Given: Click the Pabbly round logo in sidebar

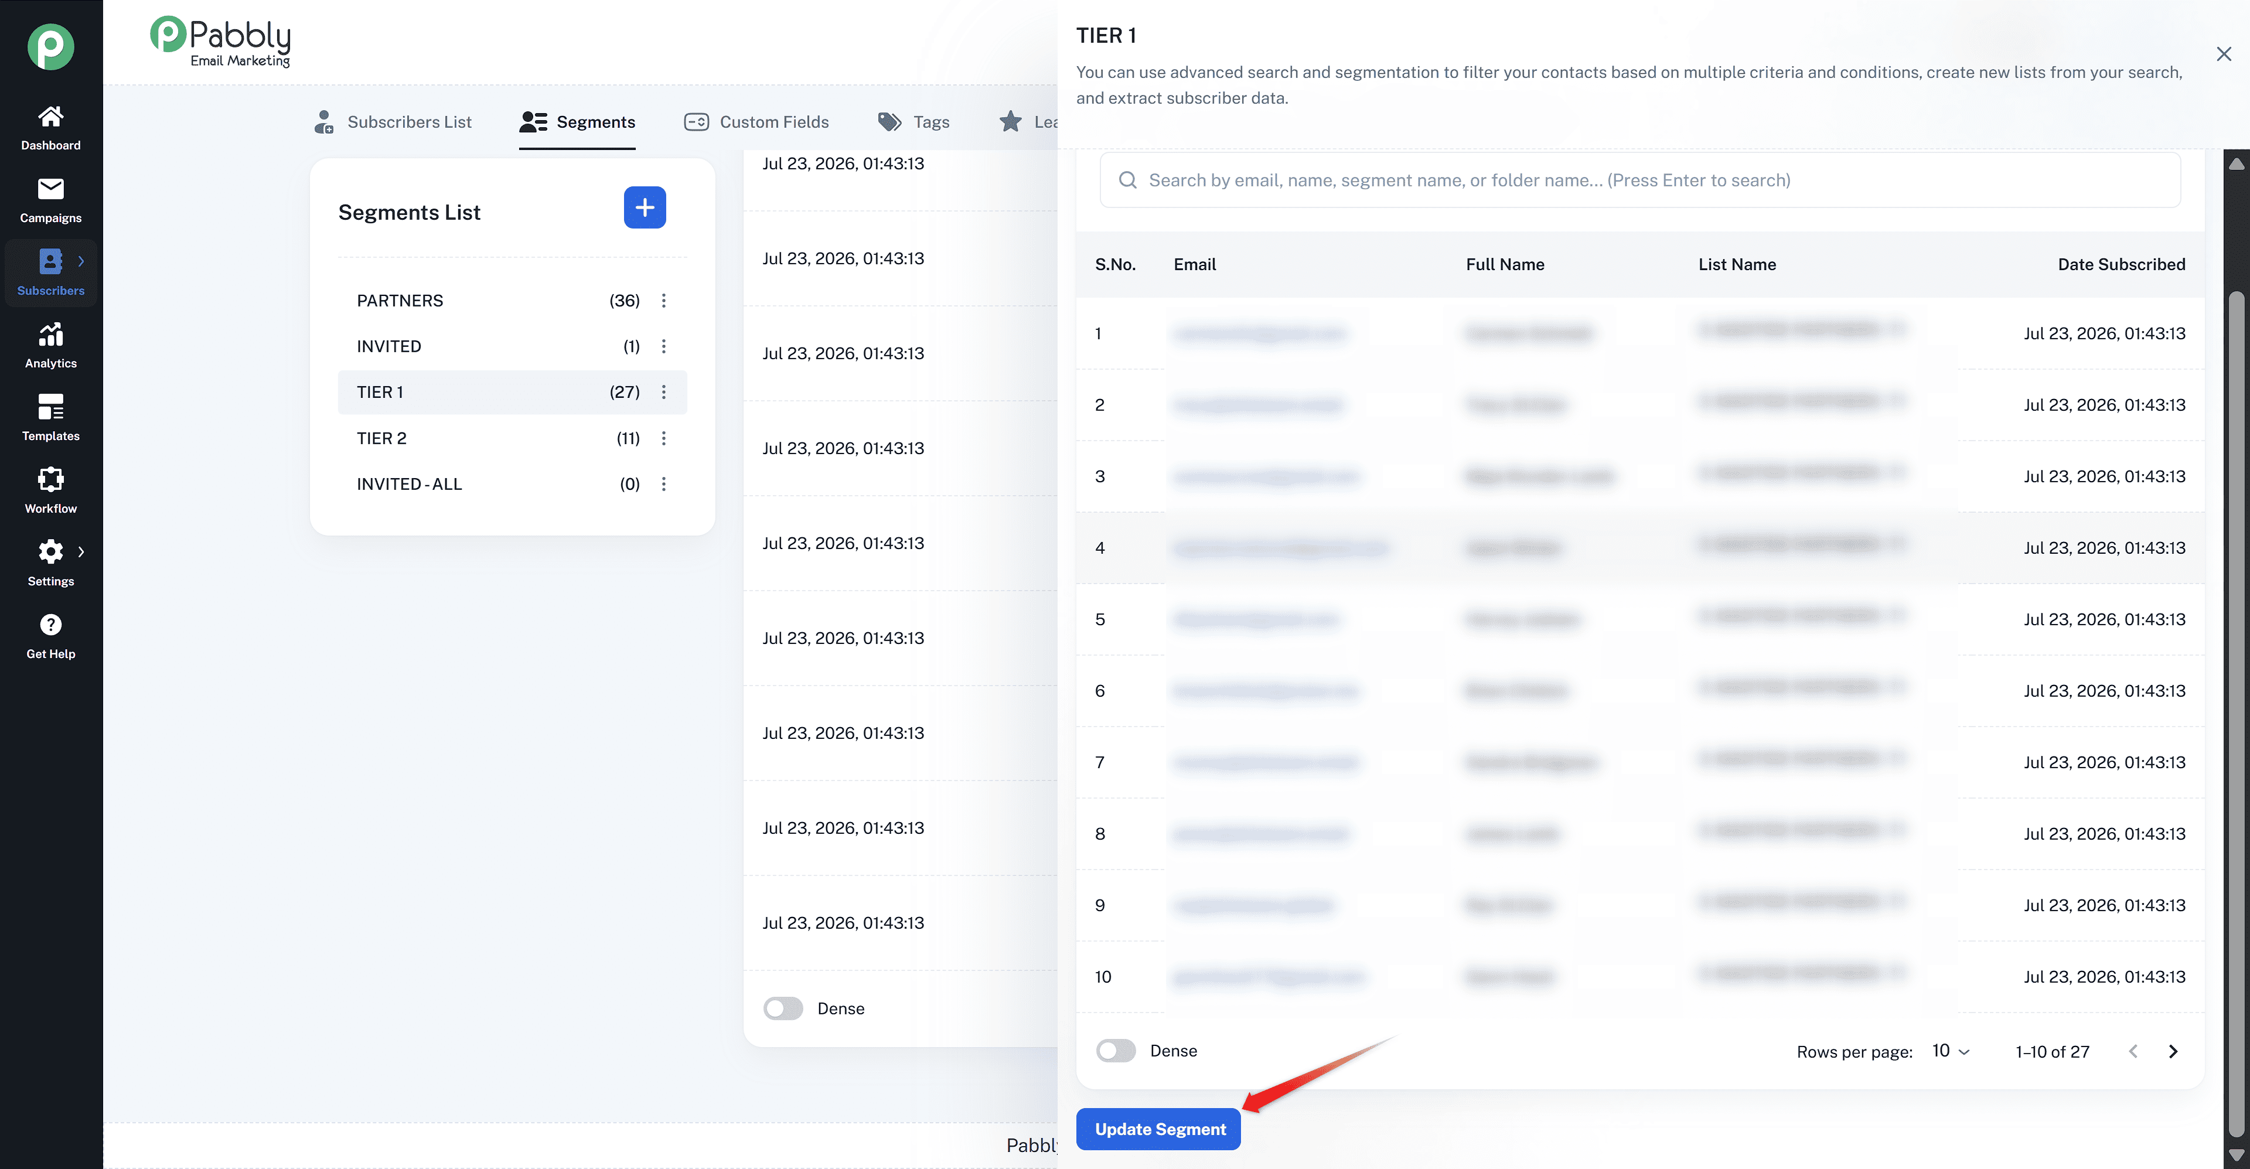Looking at the screenshot, I should point(50,47).
